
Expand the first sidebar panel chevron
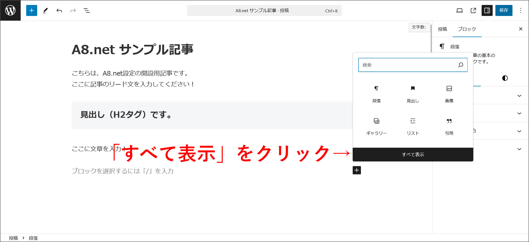pos(519,96)
